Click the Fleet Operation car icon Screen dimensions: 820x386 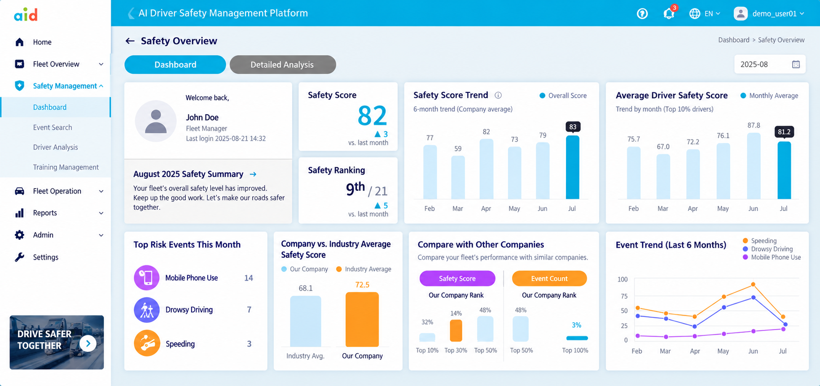tap(19, 191)
